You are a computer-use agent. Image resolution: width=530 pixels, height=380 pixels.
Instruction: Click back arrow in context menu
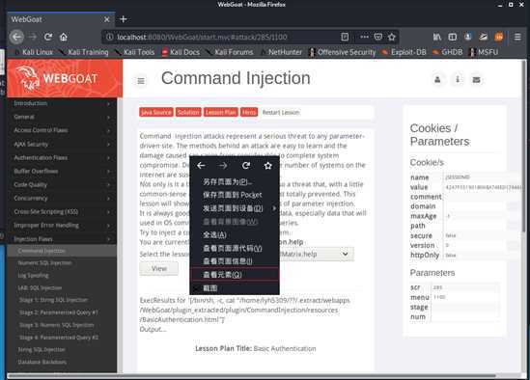[201, 166]
